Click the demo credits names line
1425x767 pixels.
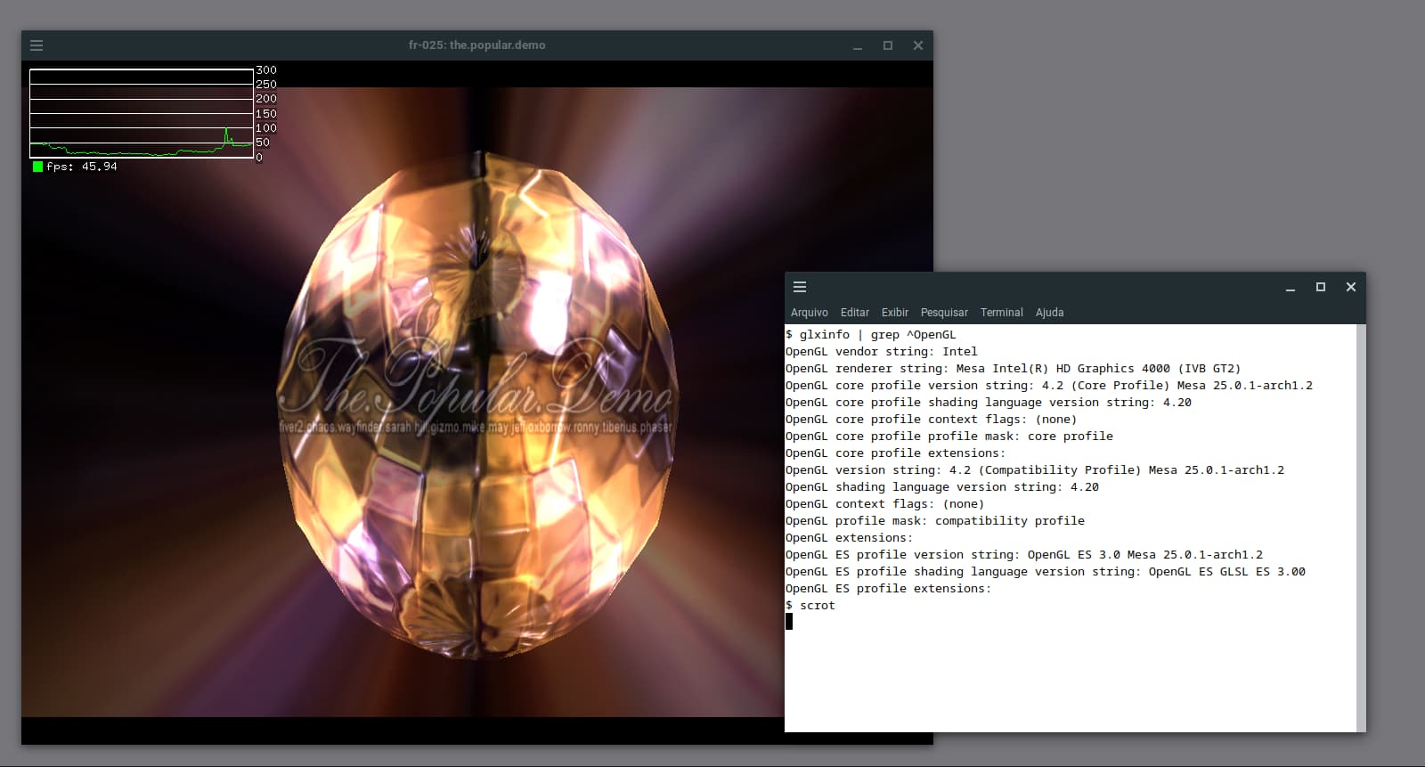click(x=476, y=428)
